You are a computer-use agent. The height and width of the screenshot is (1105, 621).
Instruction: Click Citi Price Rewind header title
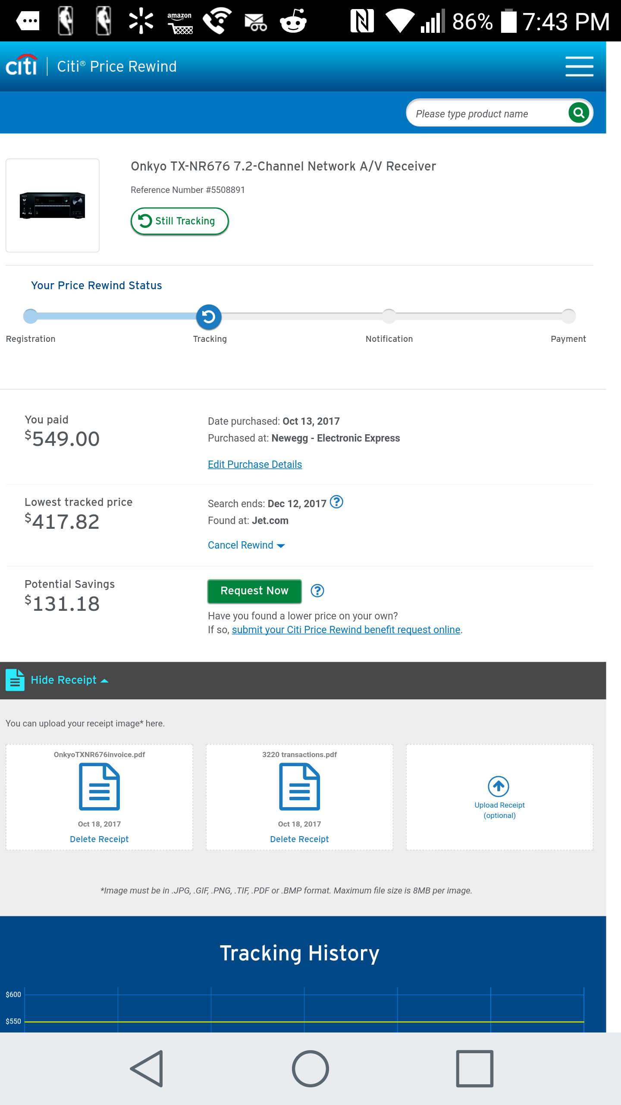[x=117, y=66]
